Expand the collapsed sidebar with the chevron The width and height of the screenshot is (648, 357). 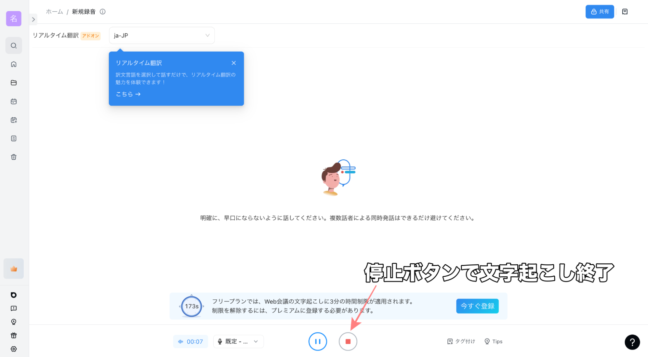[33, 19]
